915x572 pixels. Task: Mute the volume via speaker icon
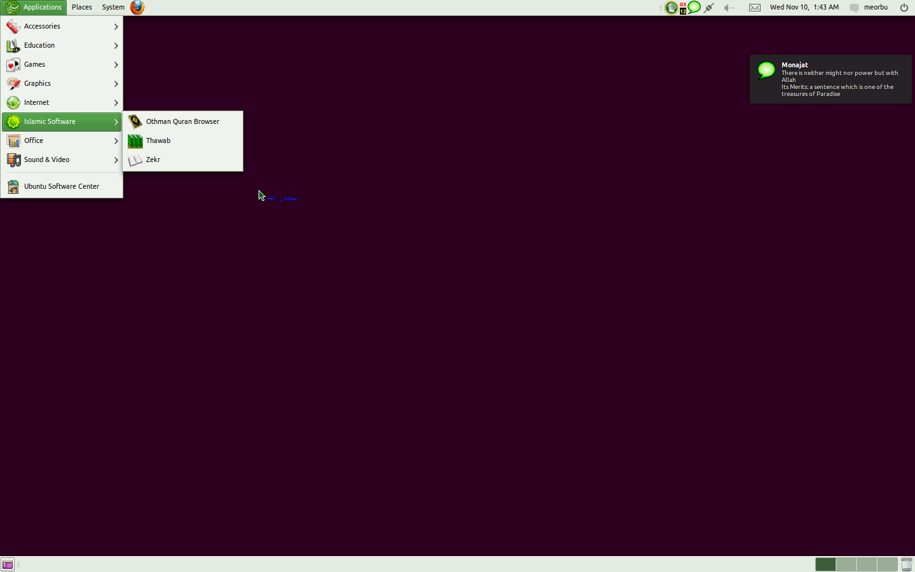coord(727,7)
